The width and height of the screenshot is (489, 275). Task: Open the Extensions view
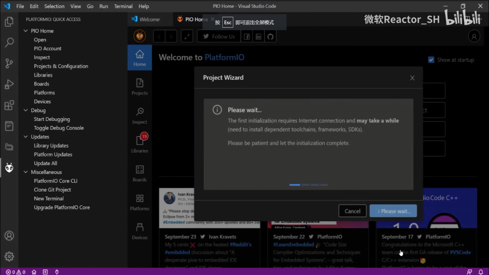tap(9, 105)
